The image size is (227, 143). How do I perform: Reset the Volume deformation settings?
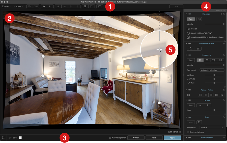coord(224,44)
